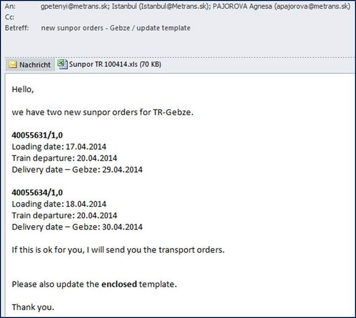Select recipient Istanbul (Istanbul@Metrans.sk)
This screenshot has width=356, height=318.
tap(161, 6)
